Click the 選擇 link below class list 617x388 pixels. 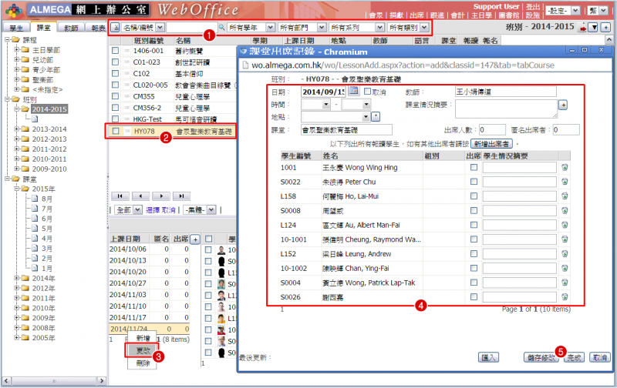pos(153,210)
